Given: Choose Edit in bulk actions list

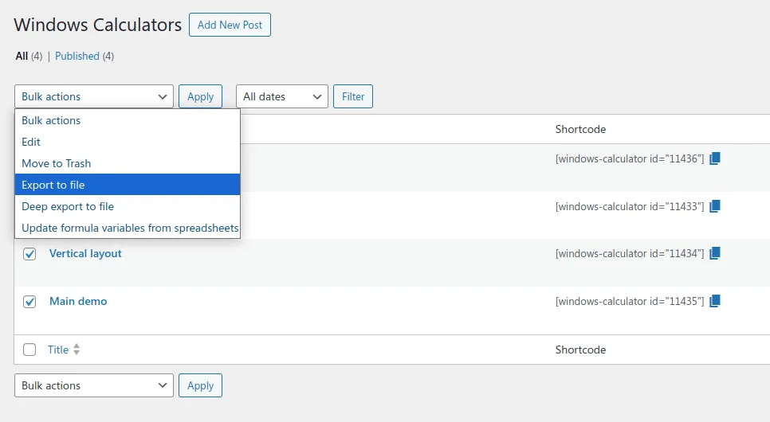Looking at the screenshot, I should (128, 142).
